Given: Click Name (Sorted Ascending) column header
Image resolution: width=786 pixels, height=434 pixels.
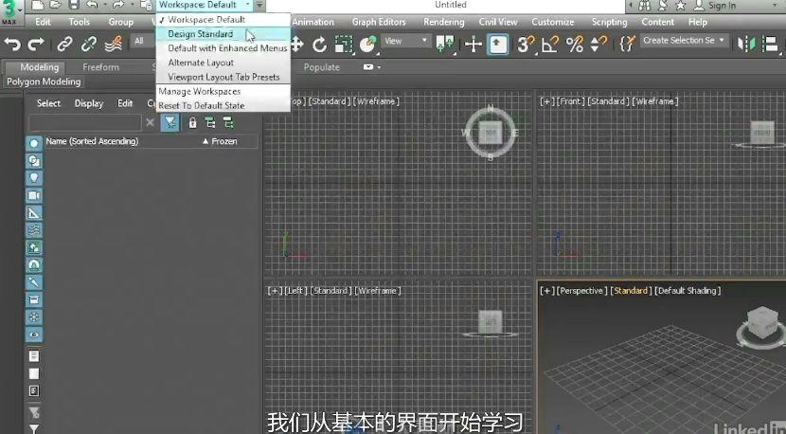Looking at the screenshot, I should click(x=92, y=141).
